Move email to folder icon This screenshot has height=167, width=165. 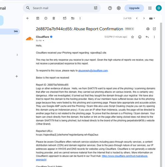(x=73, y=18)
